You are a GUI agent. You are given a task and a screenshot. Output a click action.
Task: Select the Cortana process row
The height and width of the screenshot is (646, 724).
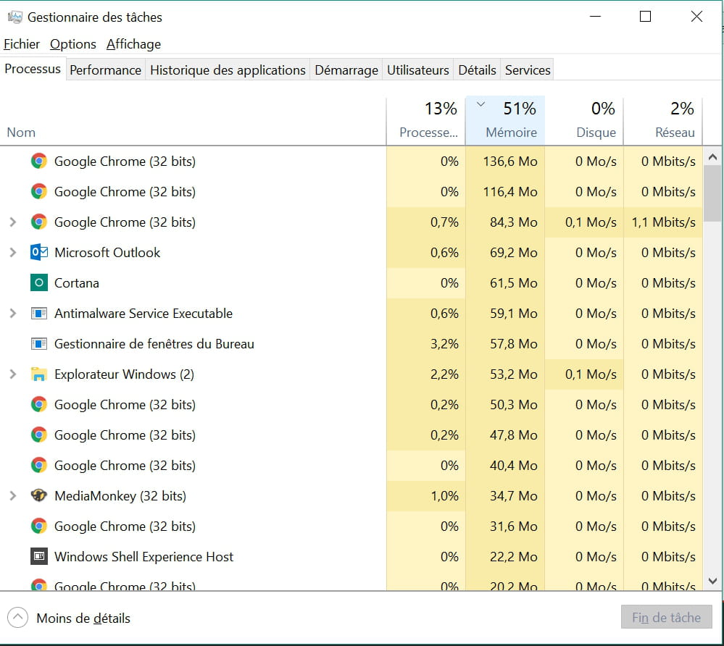point(351,283)
